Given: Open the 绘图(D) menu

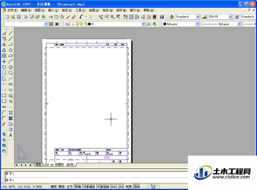Looking at the screenshot, I should point(94,10).
